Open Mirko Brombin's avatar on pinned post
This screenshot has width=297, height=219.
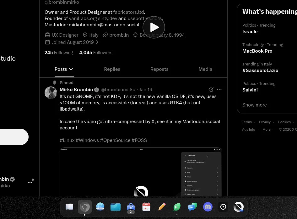pyautogui.click(x=51, y=93)
